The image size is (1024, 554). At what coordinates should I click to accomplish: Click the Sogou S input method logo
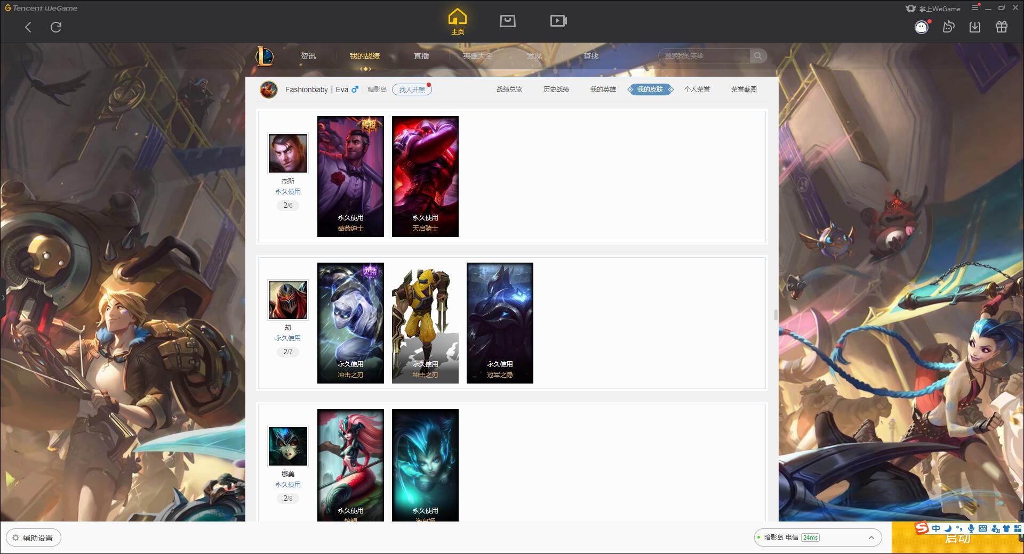[x=922, y=528]
